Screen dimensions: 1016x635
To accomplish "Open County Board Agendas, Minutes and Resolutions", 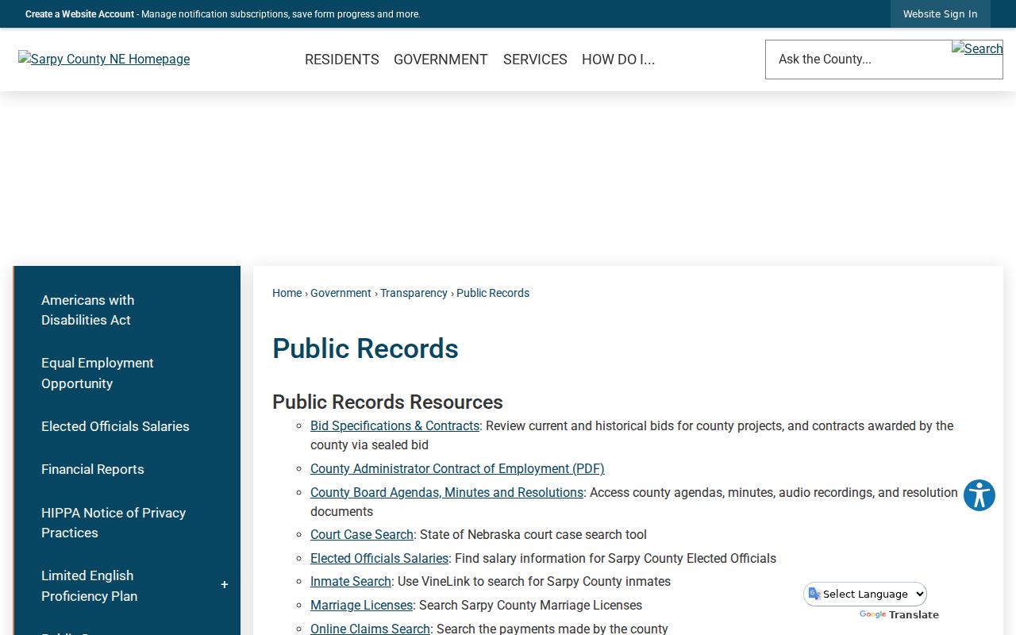I will click(x=447, y=493).
